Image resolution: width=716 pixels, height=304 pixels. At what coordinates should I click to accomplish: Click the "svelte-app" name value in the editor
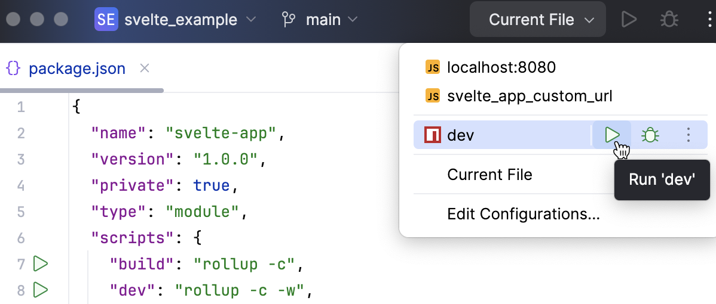(221, 132)
